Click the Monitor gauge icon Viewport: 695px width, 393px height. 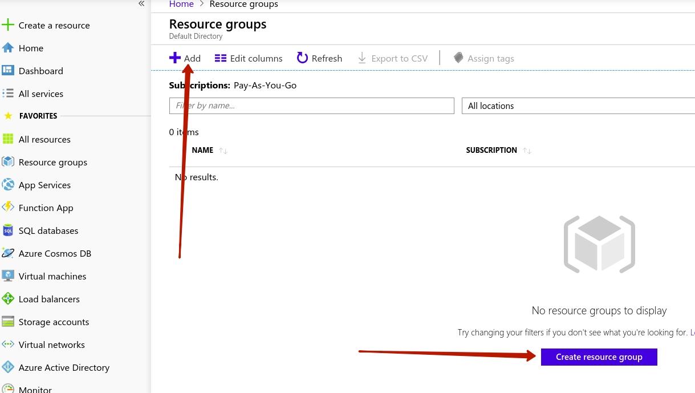[8, 389]
